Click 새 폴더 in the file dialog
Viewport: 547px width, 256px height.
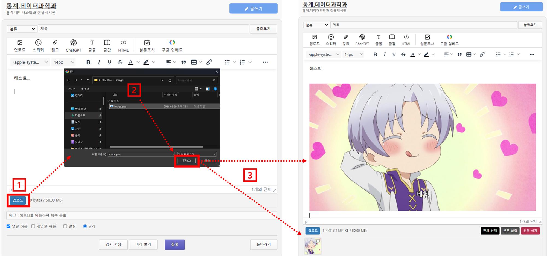(85, 89)
